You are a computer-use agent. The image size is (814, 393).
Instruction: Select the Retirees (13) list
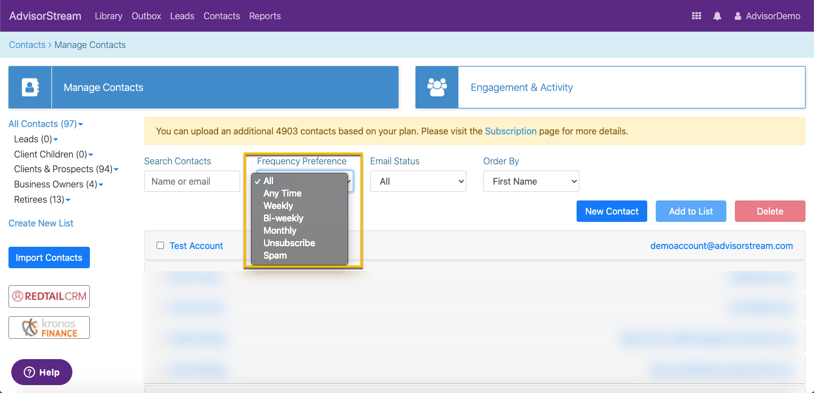click(x=39, y=199)
